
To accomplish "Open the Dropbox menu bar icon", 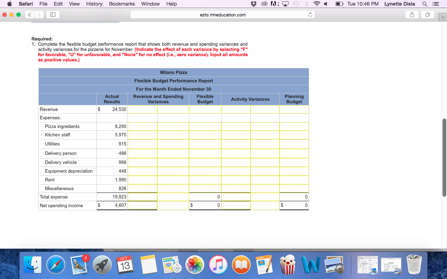I will coord(254,4).
